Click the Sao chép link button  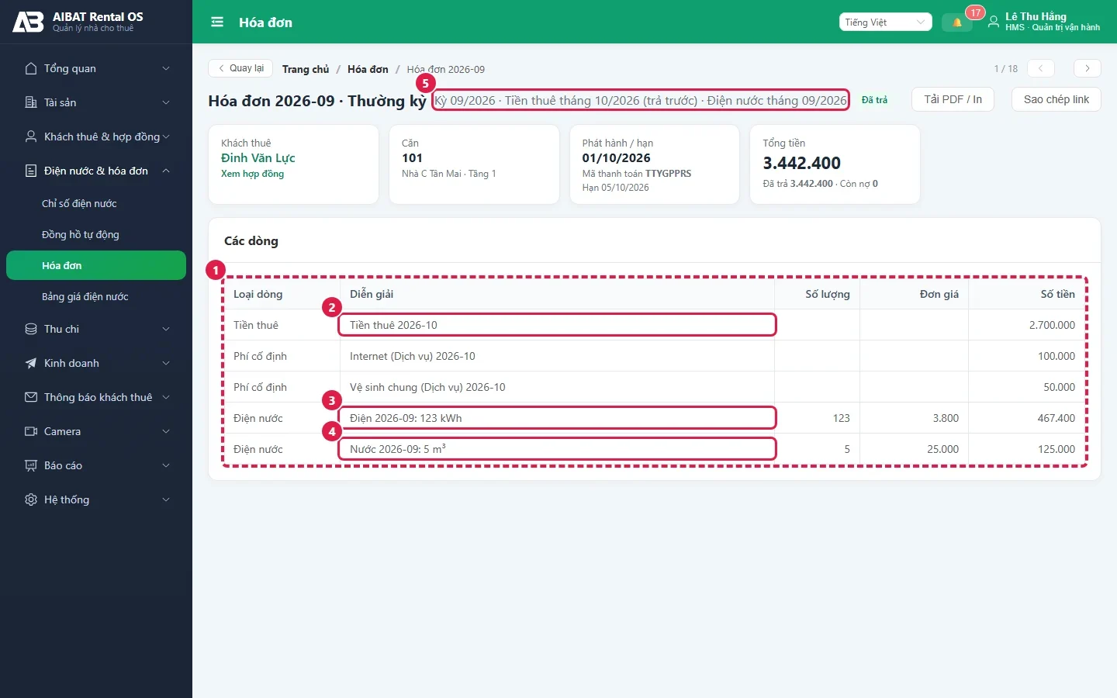pos(1056,99)
